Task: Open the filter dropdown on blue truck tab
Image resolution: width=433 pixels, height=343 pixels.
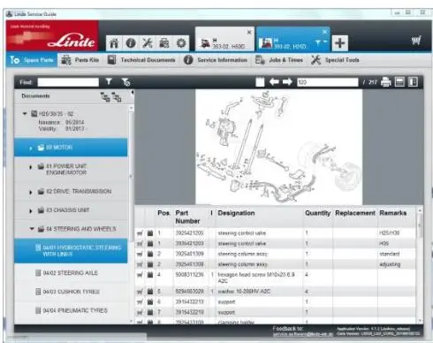Action: (x=321, y=43)
